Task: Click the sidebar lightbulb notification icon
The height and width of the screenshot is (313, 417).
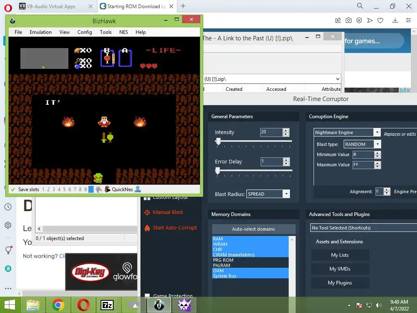Action: (x=8, y=250)
